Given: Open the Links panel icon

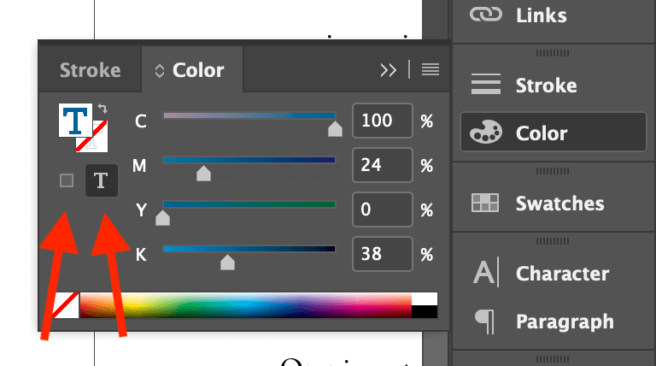Looking at the screenshot, I should pyautogui.click(x=485, y=15).
